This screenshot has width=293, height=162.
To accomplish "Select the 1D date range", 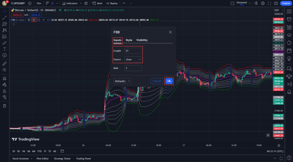I will (x=14, y=151).
